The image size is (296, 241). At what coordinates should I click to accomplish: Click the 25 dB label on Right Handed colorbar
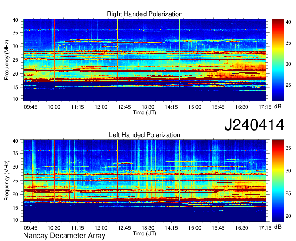point(288,85)
